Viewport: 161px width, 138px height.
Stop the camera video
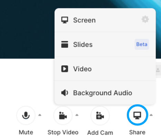click(63, 115)
